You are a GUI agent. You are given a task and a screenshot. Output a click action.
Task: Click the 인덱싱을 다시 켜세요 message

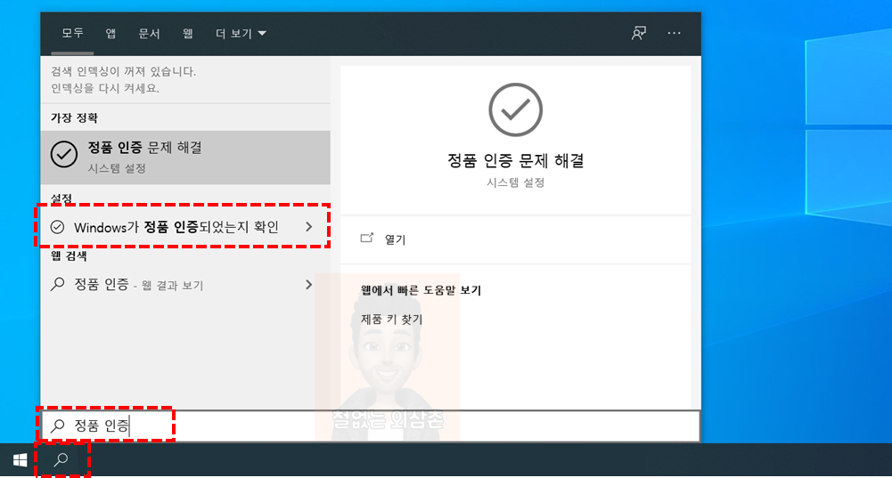click(105, 88)
